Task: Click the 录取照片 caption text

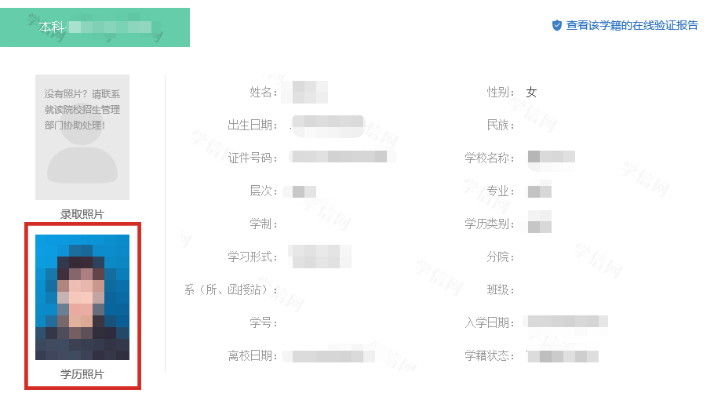Action: click(x=82, y=213)
